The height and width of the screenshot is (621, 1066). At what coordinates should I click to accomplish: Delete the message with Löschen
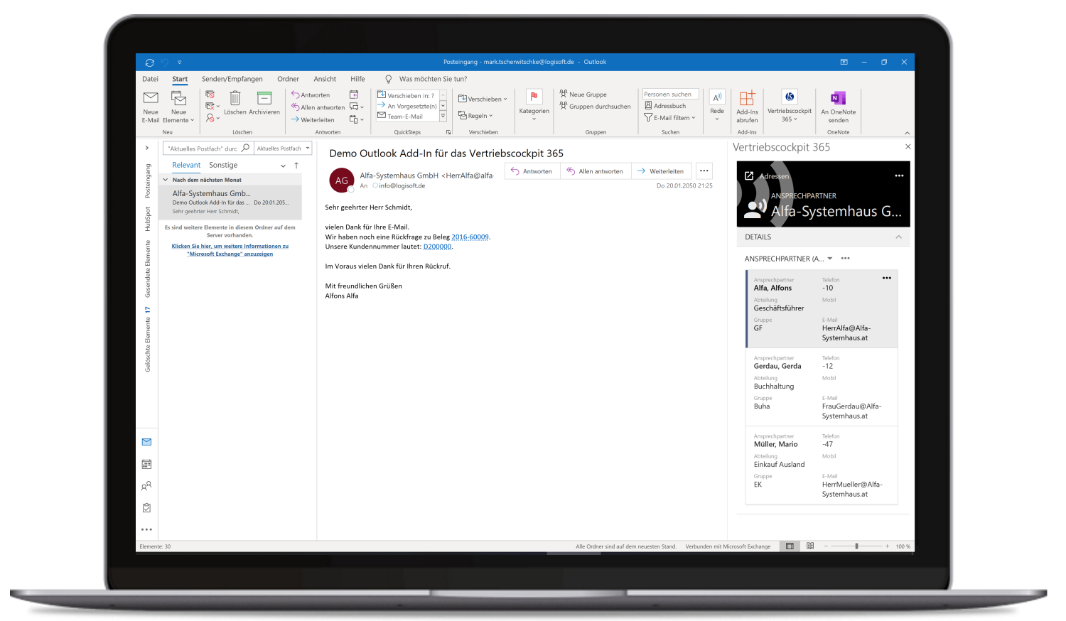point(235,104)
